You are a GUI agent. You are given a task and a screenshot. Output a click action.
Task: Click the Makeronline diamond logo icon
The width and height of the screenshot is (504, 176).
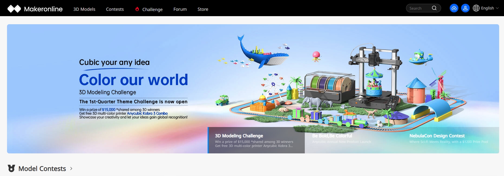tap(14, 9)
